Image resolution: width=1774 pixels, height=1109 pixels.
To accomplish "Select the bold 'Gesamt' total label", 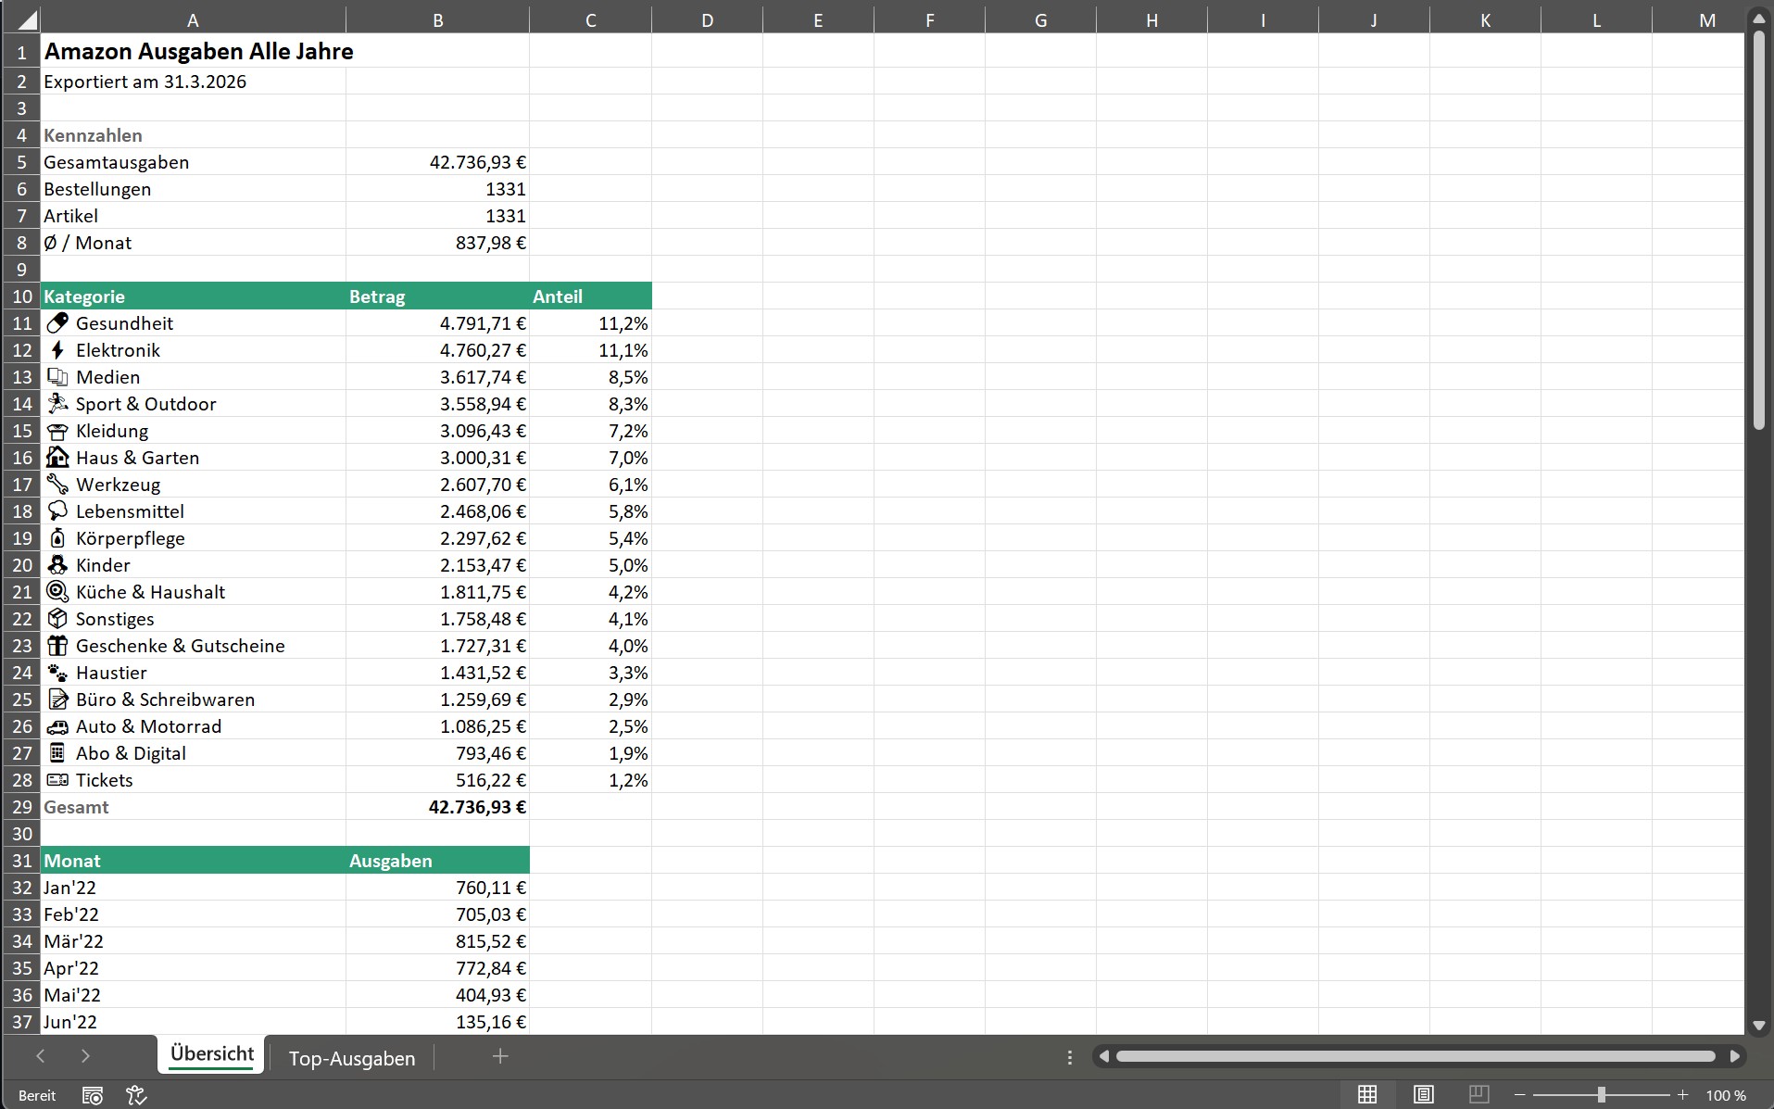I will 193,807.
